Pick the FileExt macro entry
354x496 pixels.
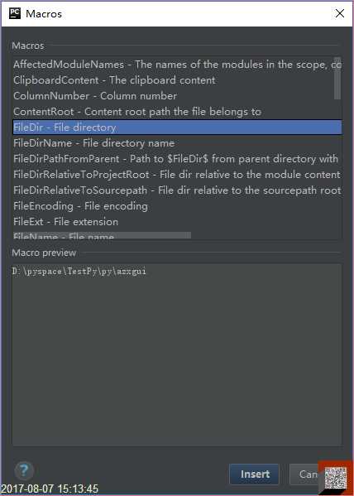click(177, 221)
